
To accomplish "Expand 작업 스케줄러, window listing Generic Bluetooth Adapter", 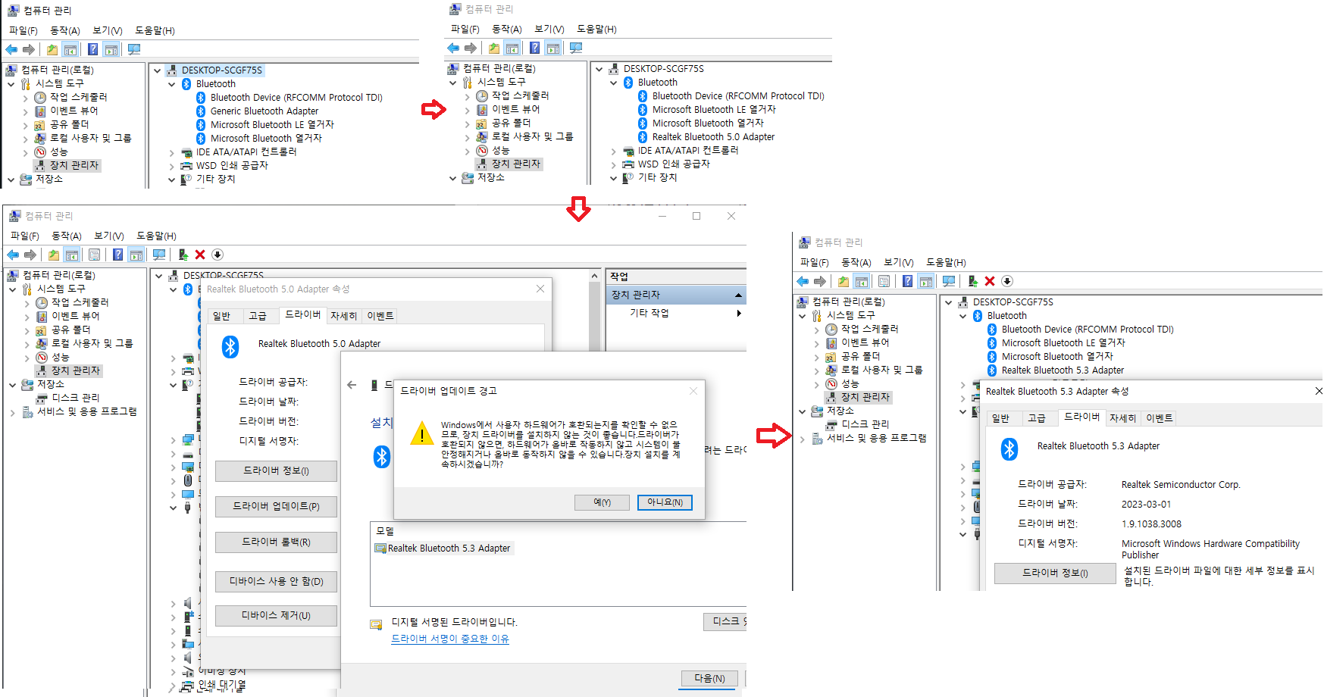I will pyautogui.click(x=26, y=98).
